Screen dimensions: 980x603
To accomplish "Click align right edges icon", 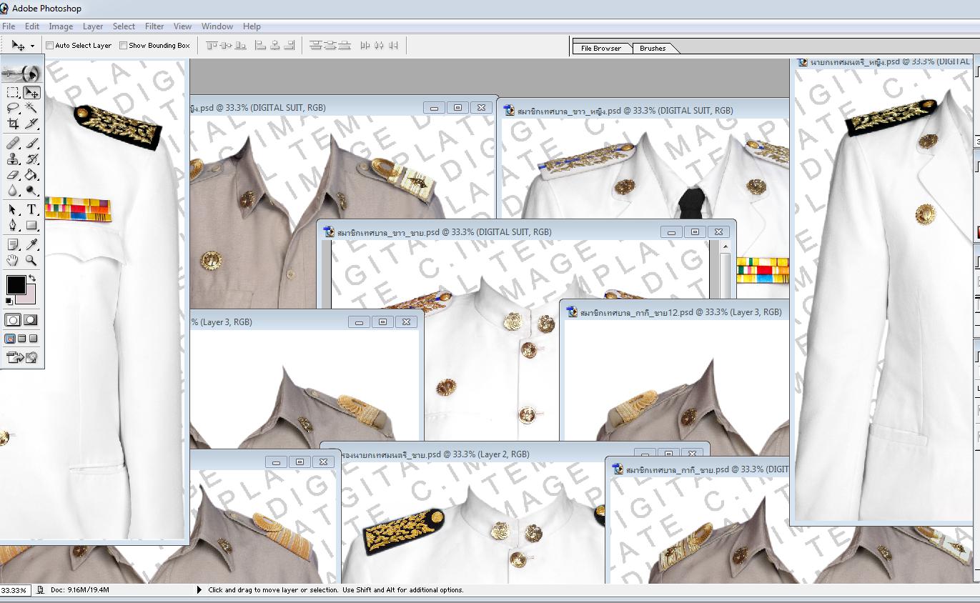I will click(289, 45).
